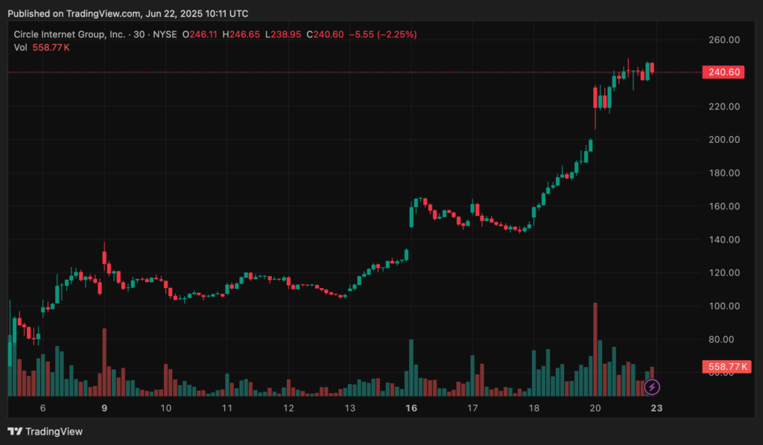Click date label 9 on time axis
Image resolution: width=763 pixels, height=445 pixels.
[104, 408]
